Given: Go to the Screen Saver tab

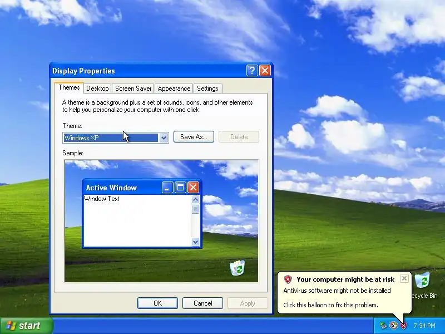Looking at the screenshot, I should [133, 89].
